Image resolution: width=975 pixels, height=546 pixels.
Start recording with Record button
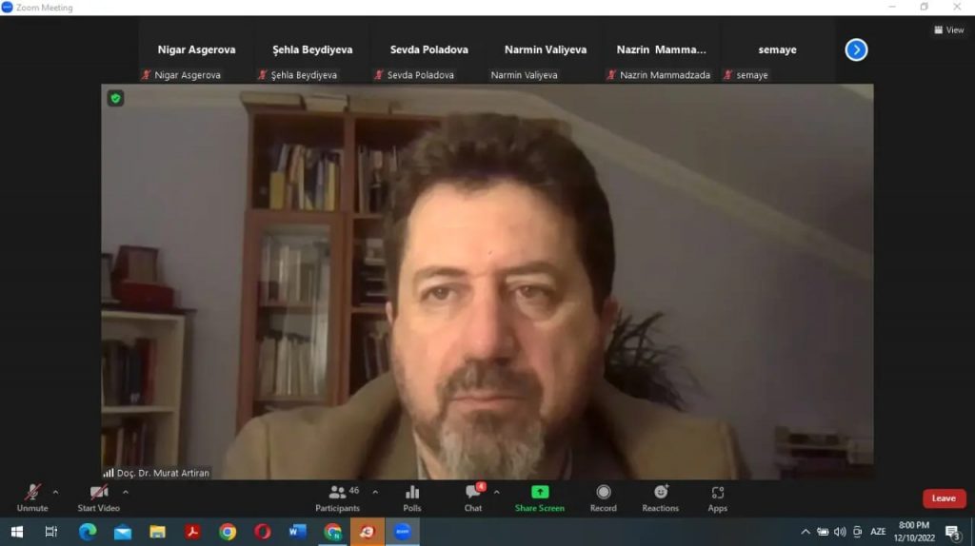tap(603, 498)
